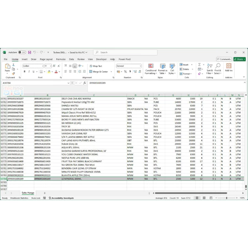248x248 pixels.
Task: Pick the yellow fill color button
Action: (x=49, y=72)
